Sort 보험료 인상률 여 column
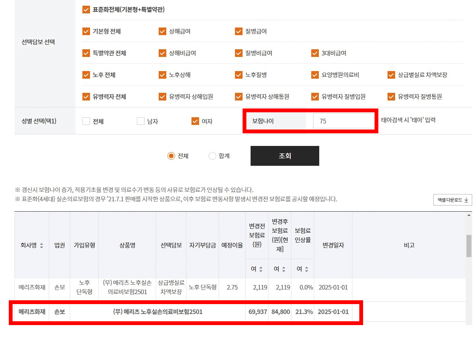 click(x=307, y=269)
